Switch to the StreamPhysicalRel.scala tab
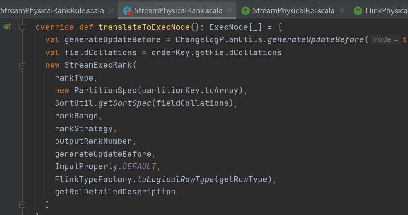This screenshot has height=215, width=408. 294,11
